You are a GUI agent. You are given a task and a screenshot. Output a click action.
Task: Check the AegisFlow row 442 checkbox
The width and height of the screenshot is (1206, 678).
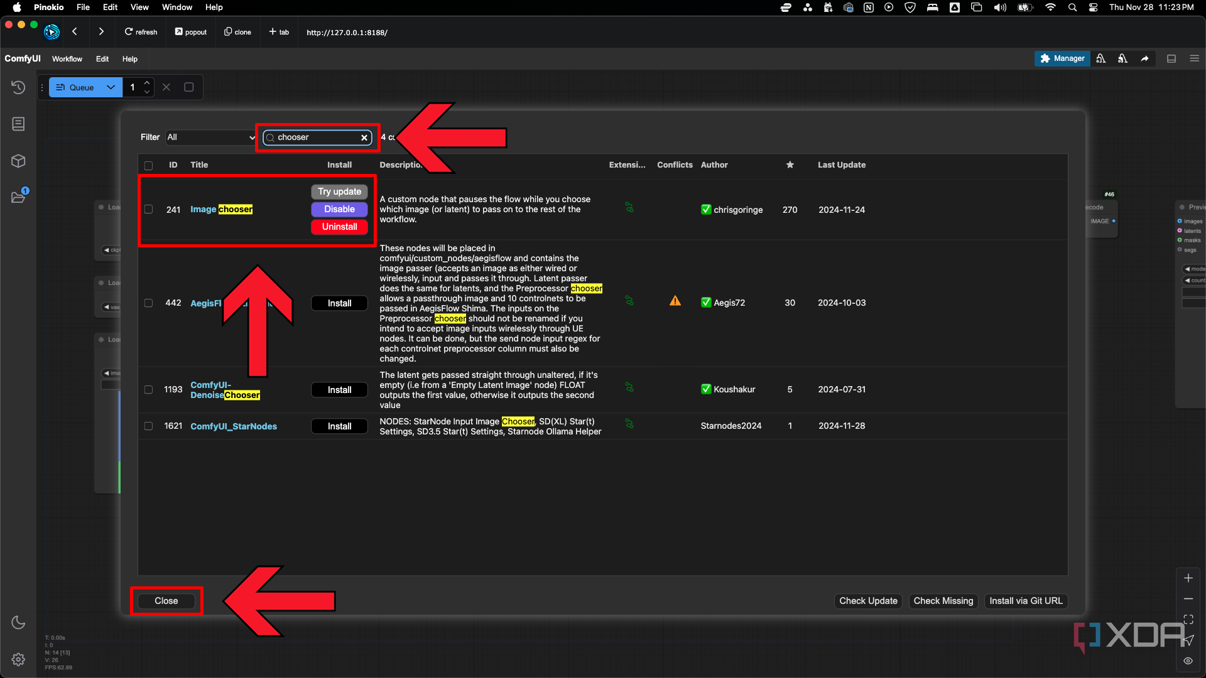[148, 303]
